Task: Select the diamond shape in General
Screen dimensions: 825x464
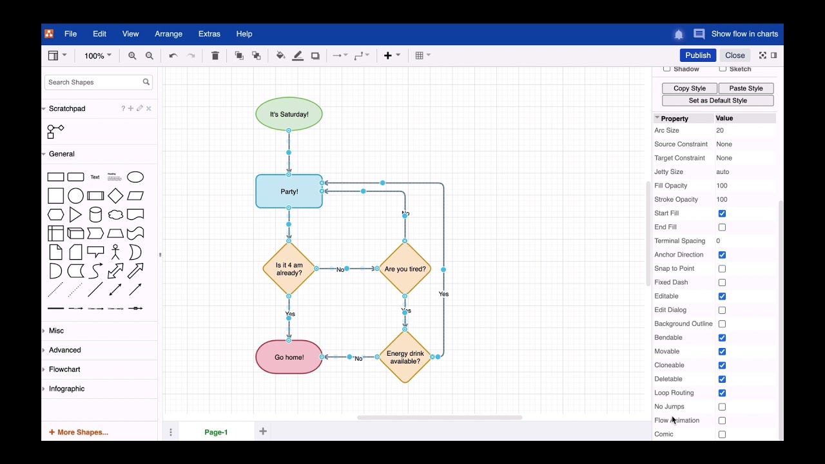Action: (115, 196)
